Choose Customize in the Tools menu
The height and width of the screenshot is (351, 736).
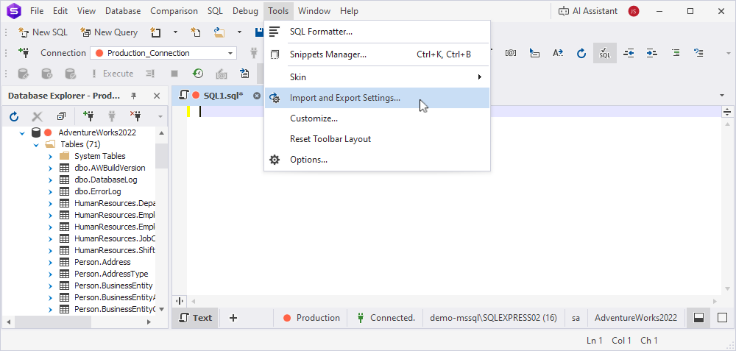point(378,118)
